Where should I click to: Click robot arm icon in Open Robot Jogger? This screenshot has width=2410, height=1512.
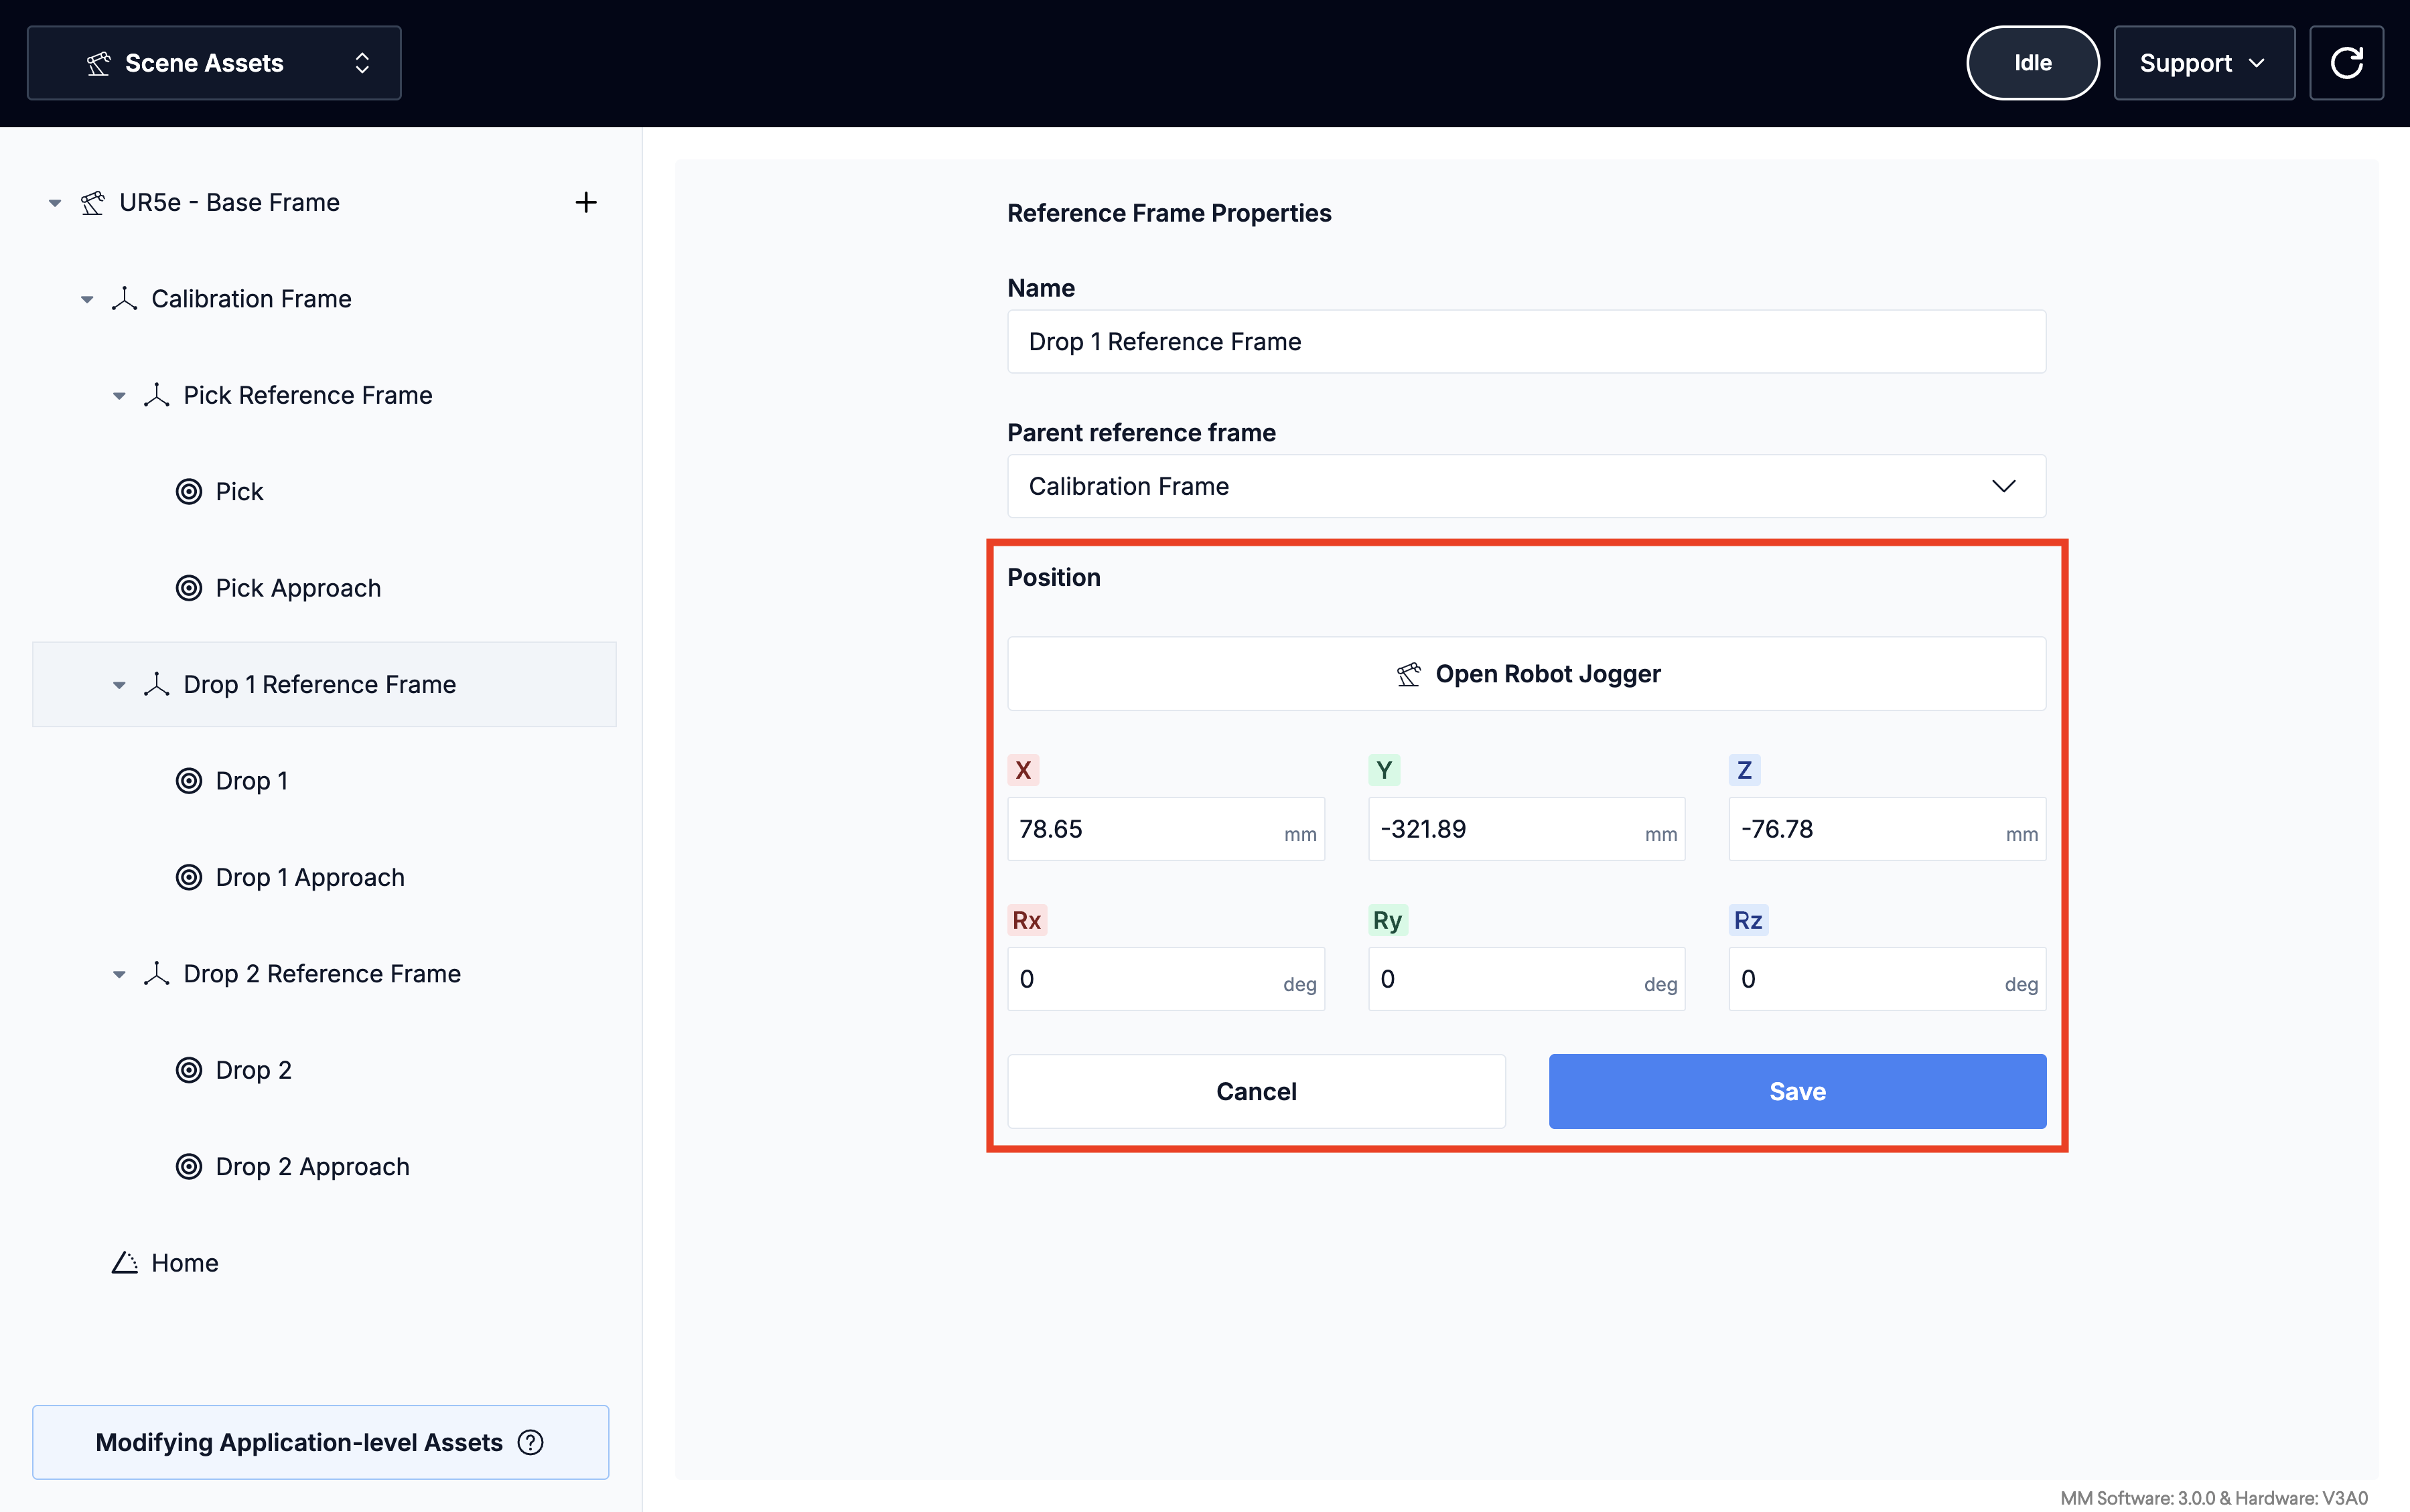pyautogui.click(x=1408, y=675)
